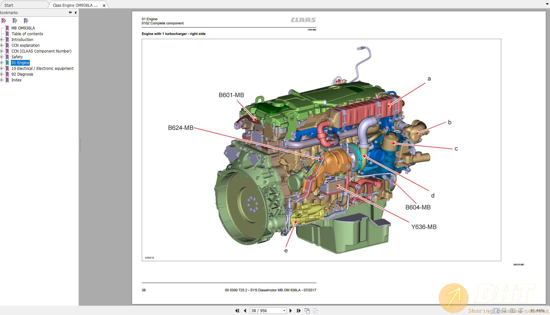Screen dimensions: 550x315
Task: Click the heading 'Engine with 1 turbocharger - right side'
Action: pyautogui.click(x=174, y=34)
